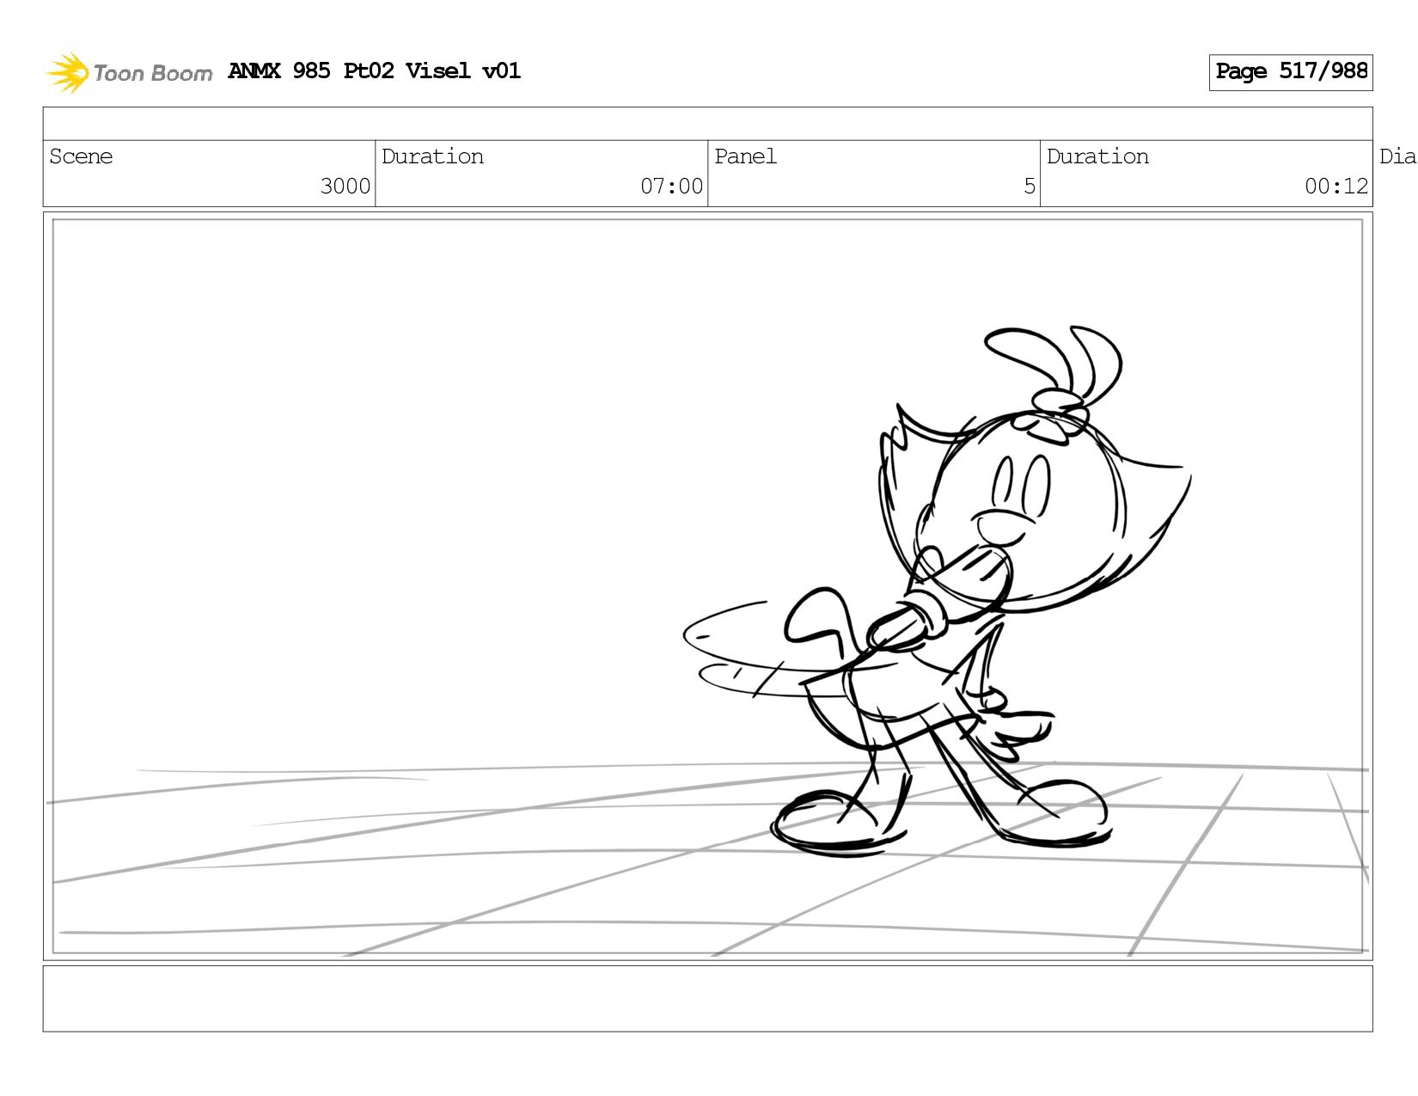
Task: Click the character sketch in the storyboard panel
Action: pos(937,591)
